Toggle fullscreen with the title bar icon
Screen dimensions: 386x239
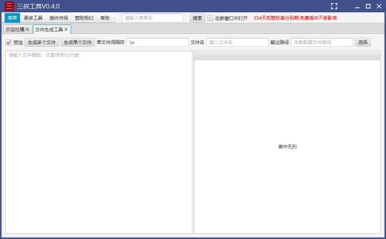334,6
